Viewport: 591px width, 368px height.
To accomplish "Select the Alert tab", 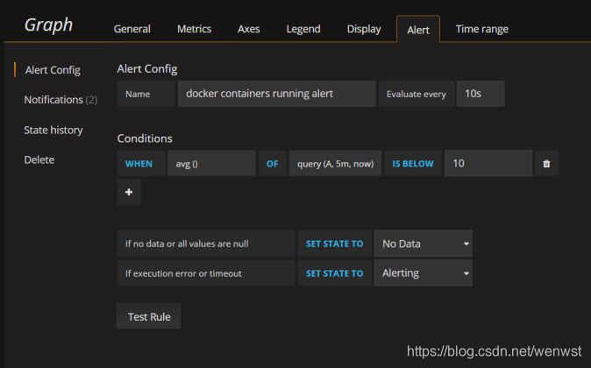I will click(x=418, y=30).
